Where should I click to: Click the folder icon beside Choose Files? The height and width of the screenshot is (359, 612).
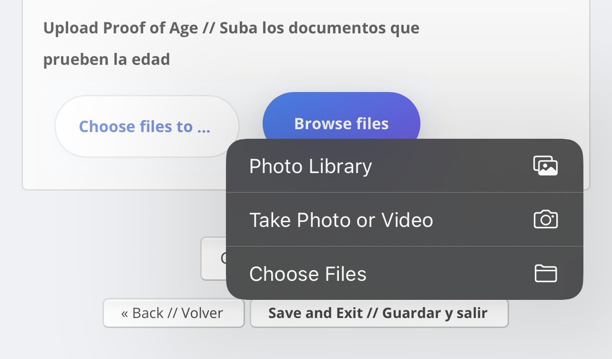546,273
